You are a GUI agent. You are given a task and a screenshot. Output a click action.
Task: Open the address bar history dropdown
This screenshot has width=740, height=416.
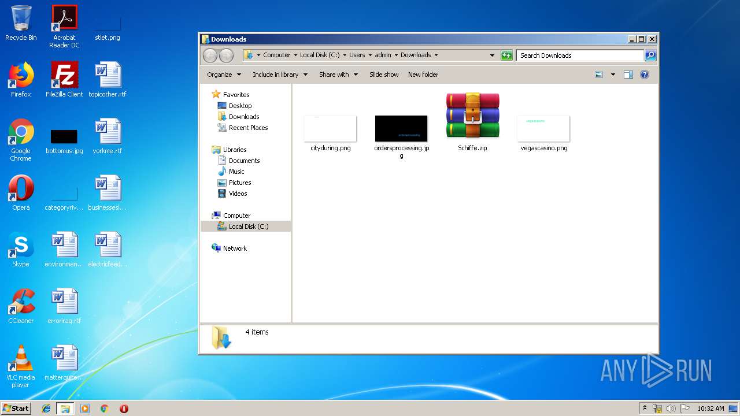(492, 55)
